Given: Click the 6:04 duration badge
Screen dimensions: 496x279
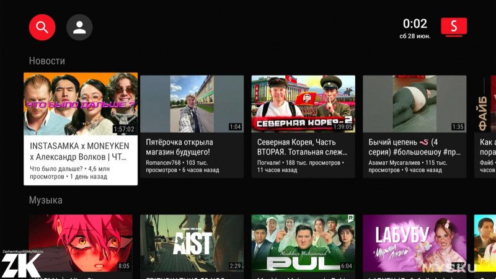Looking at the screenshot, I should click(347, 266).
